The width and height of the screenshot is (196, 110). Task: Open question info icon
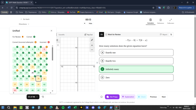pos(102,97)
